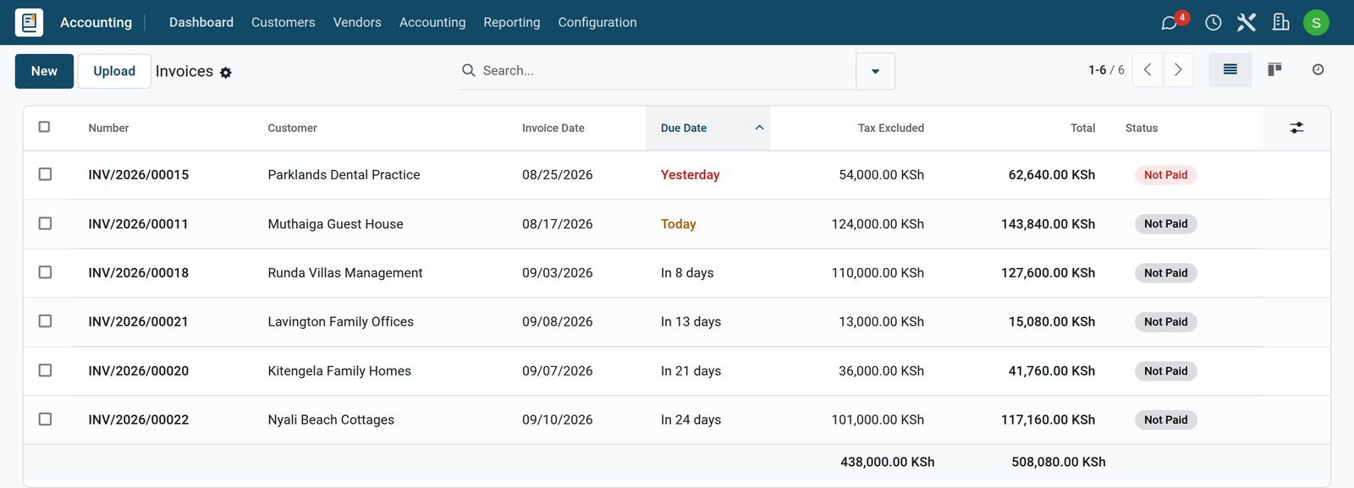Sort by the Invoice Date column header

click(553, 128)
